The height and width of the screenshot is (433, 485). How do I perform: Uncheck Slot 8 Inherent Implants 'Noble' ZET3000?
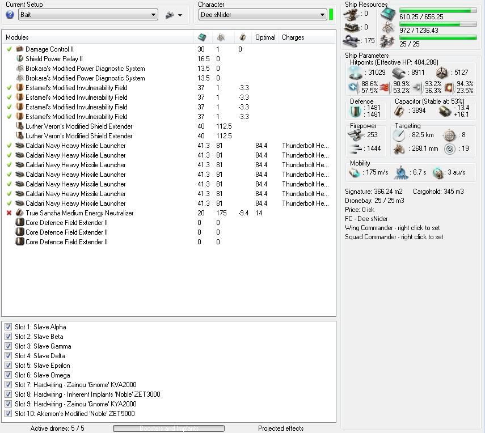click(9, 394)
